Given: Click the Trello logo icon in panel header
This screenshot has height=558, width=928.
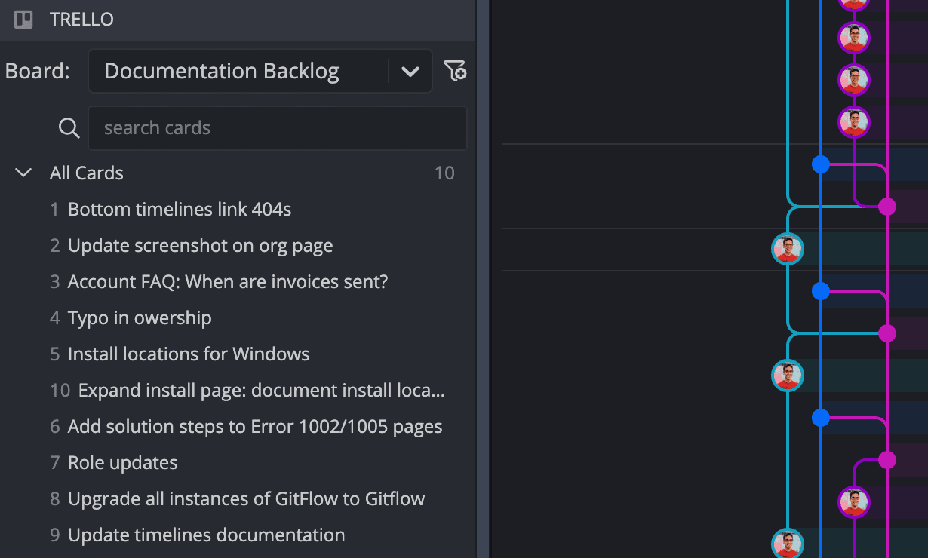Looking at the screenshot, I should 23,20.
